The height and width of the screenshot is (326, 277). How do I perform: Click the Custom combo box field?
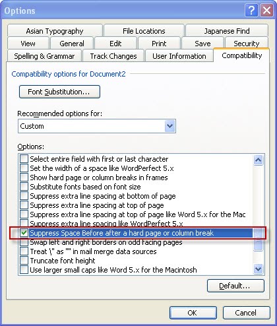(x=97, y=126)
